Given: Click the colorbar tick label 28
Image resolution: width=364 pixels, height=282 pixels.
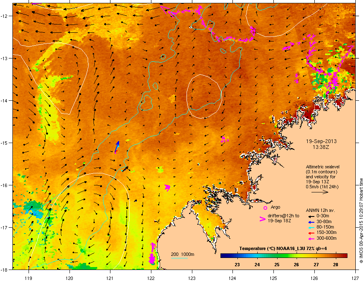Looking at the screenshot, I should [336, 265].
